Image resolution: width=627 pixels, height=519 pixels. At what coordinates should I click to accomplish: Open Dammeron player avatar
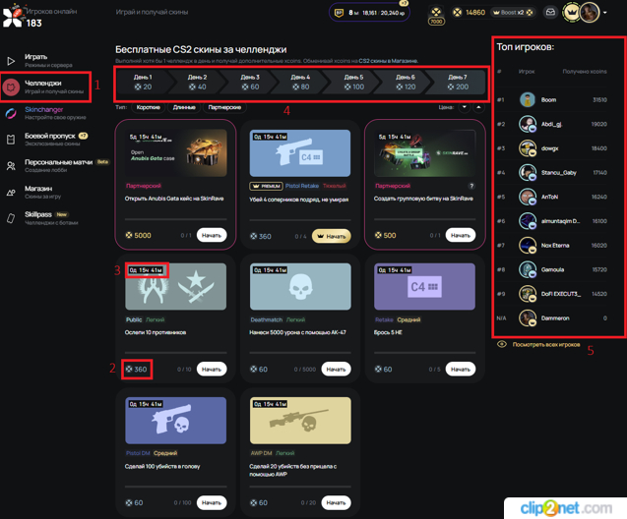[528, 318]
